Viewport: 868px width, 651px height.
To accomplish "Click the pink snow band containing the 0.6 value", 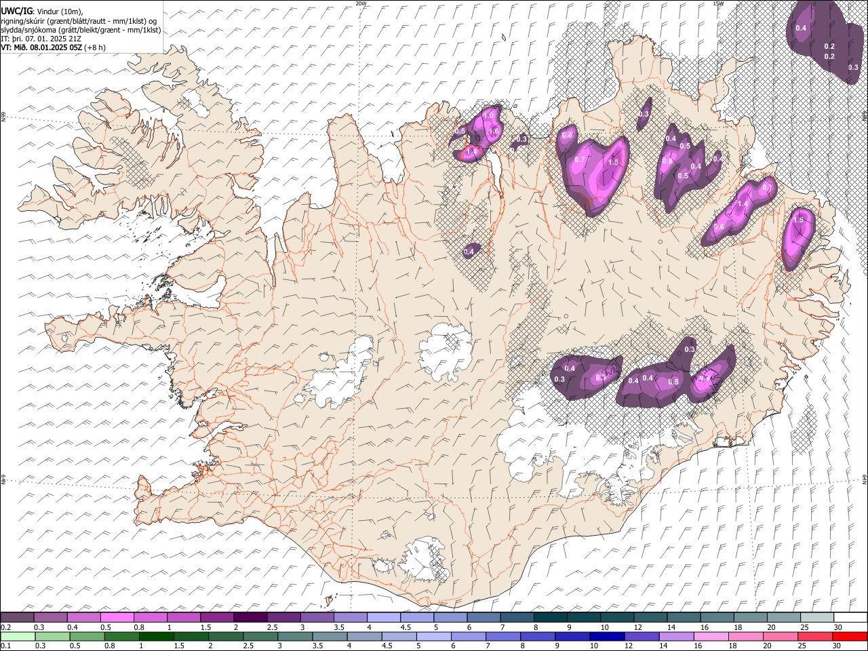I will tap(739, 210).
